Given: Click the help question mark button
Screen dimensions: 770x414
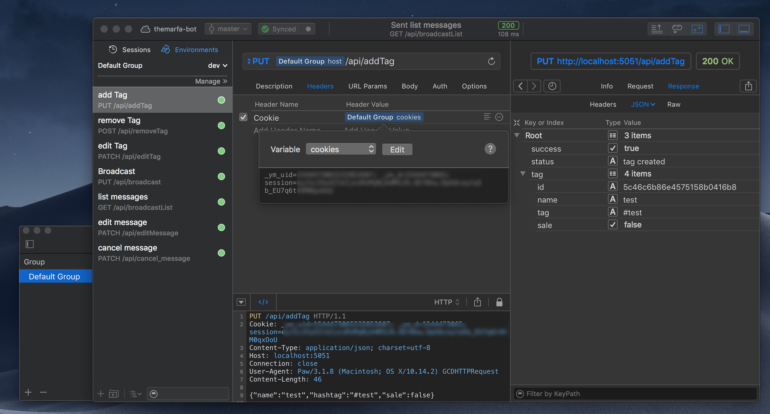Looking at the screenshot, I should point(490,149).
